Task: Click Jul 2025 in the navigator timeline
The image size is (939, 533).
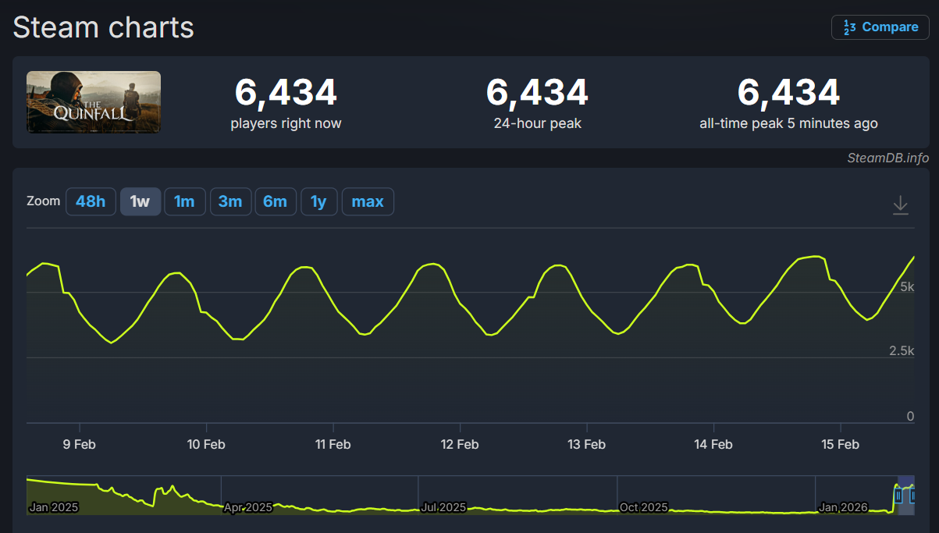Action: point(443,507)
